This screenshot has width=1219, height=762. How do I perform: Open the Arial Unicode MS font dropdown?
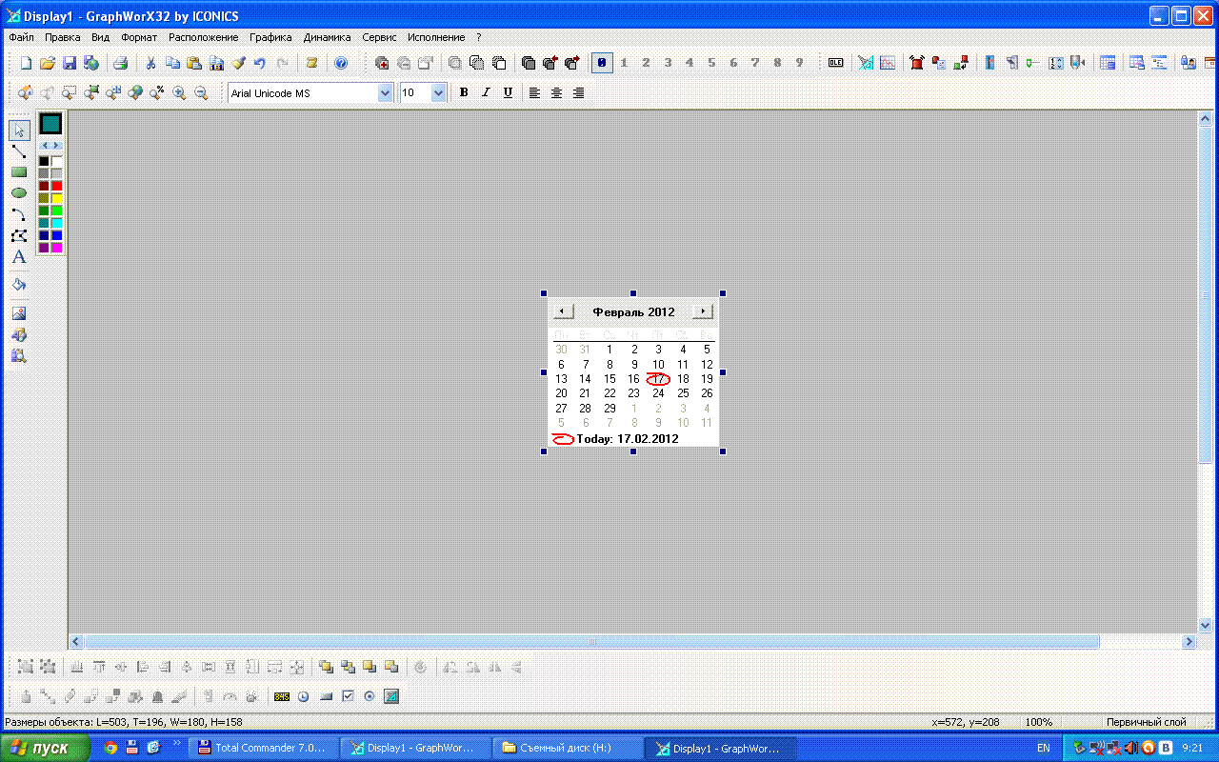tap(385, 93)
